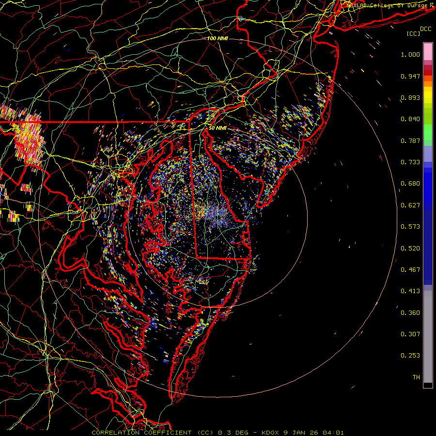Image resolution: width=436 pixels, height=436 pixels.
Task: Pick the pink top segment of color bar
Action: (428, 52)
